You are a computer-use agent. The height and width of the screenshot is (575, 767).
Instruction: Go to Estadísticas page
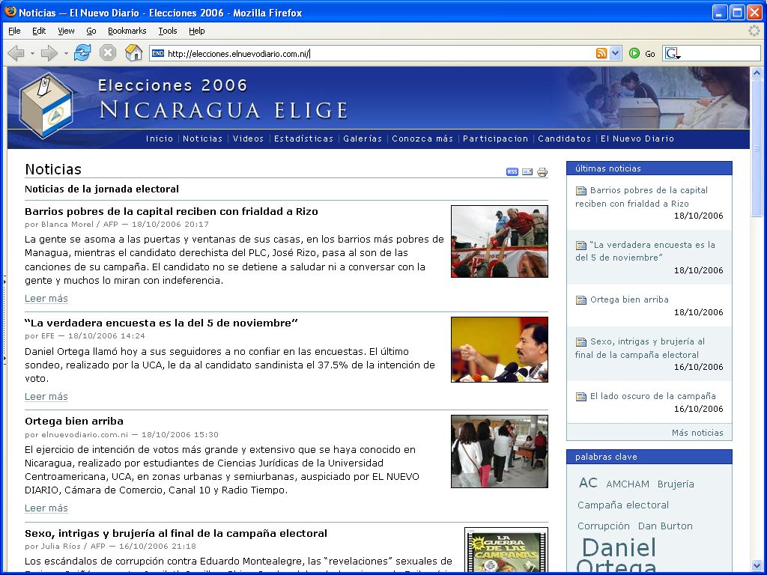(x=303, y=139)
